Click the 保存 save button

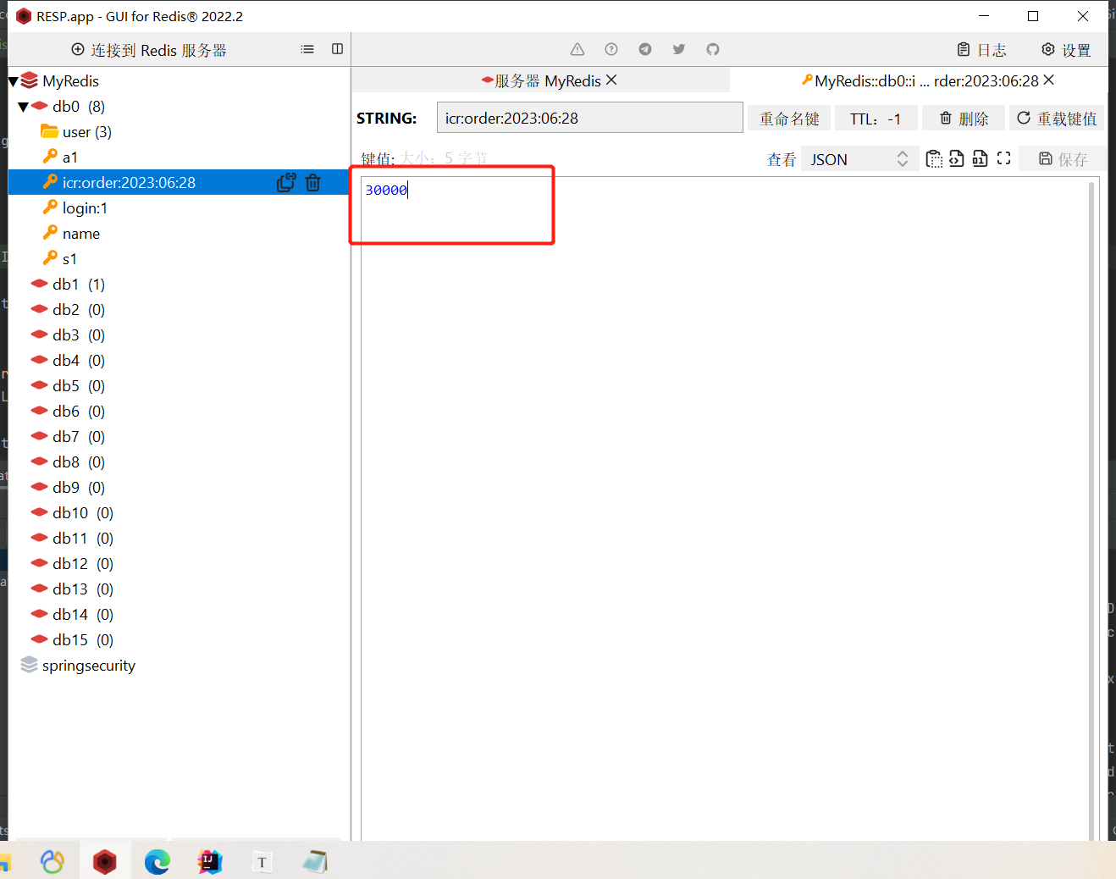[1064, 159]
